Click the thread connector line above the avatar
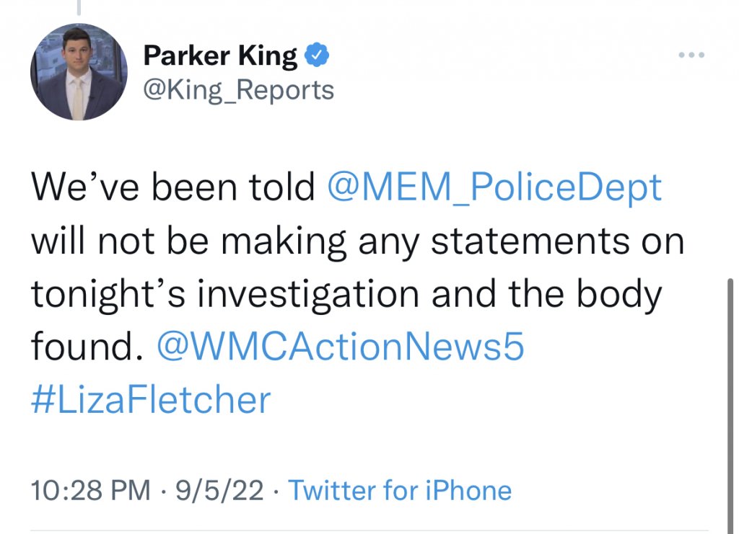Image resolution: width=739 pixels, height=534 pixels. click(77, 7)
